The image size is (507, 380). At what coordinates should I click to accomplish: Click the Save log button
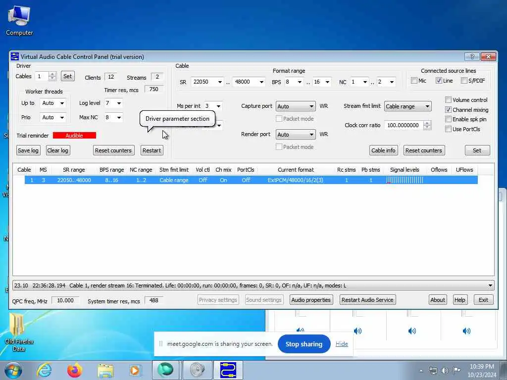click(x=28, y=150)
